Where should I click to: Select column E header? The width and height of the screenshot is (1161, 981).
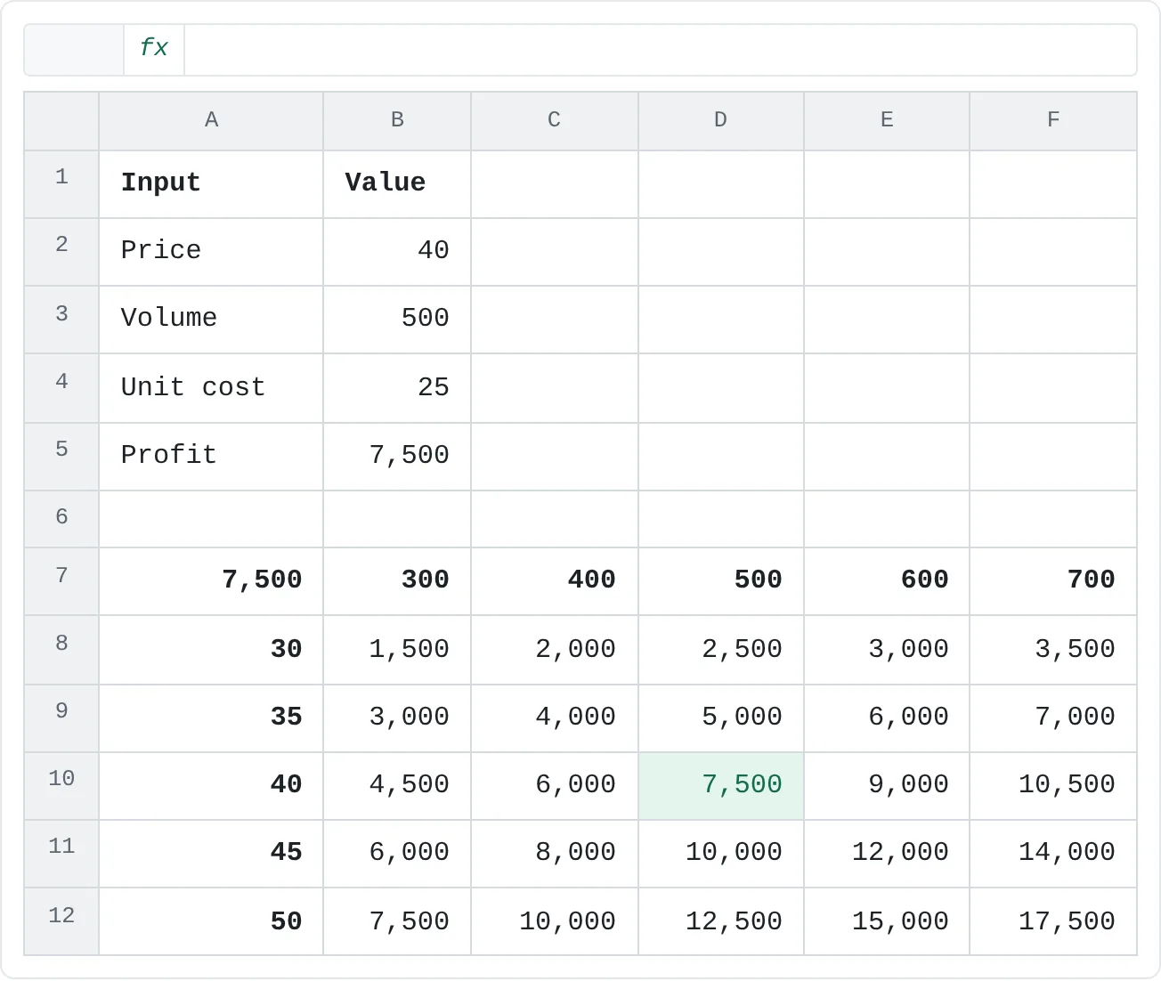point(887,120)
